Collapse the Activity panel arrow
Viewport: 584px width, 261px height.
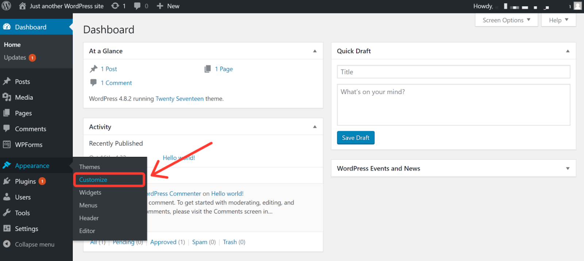click(x=315, y=127)
